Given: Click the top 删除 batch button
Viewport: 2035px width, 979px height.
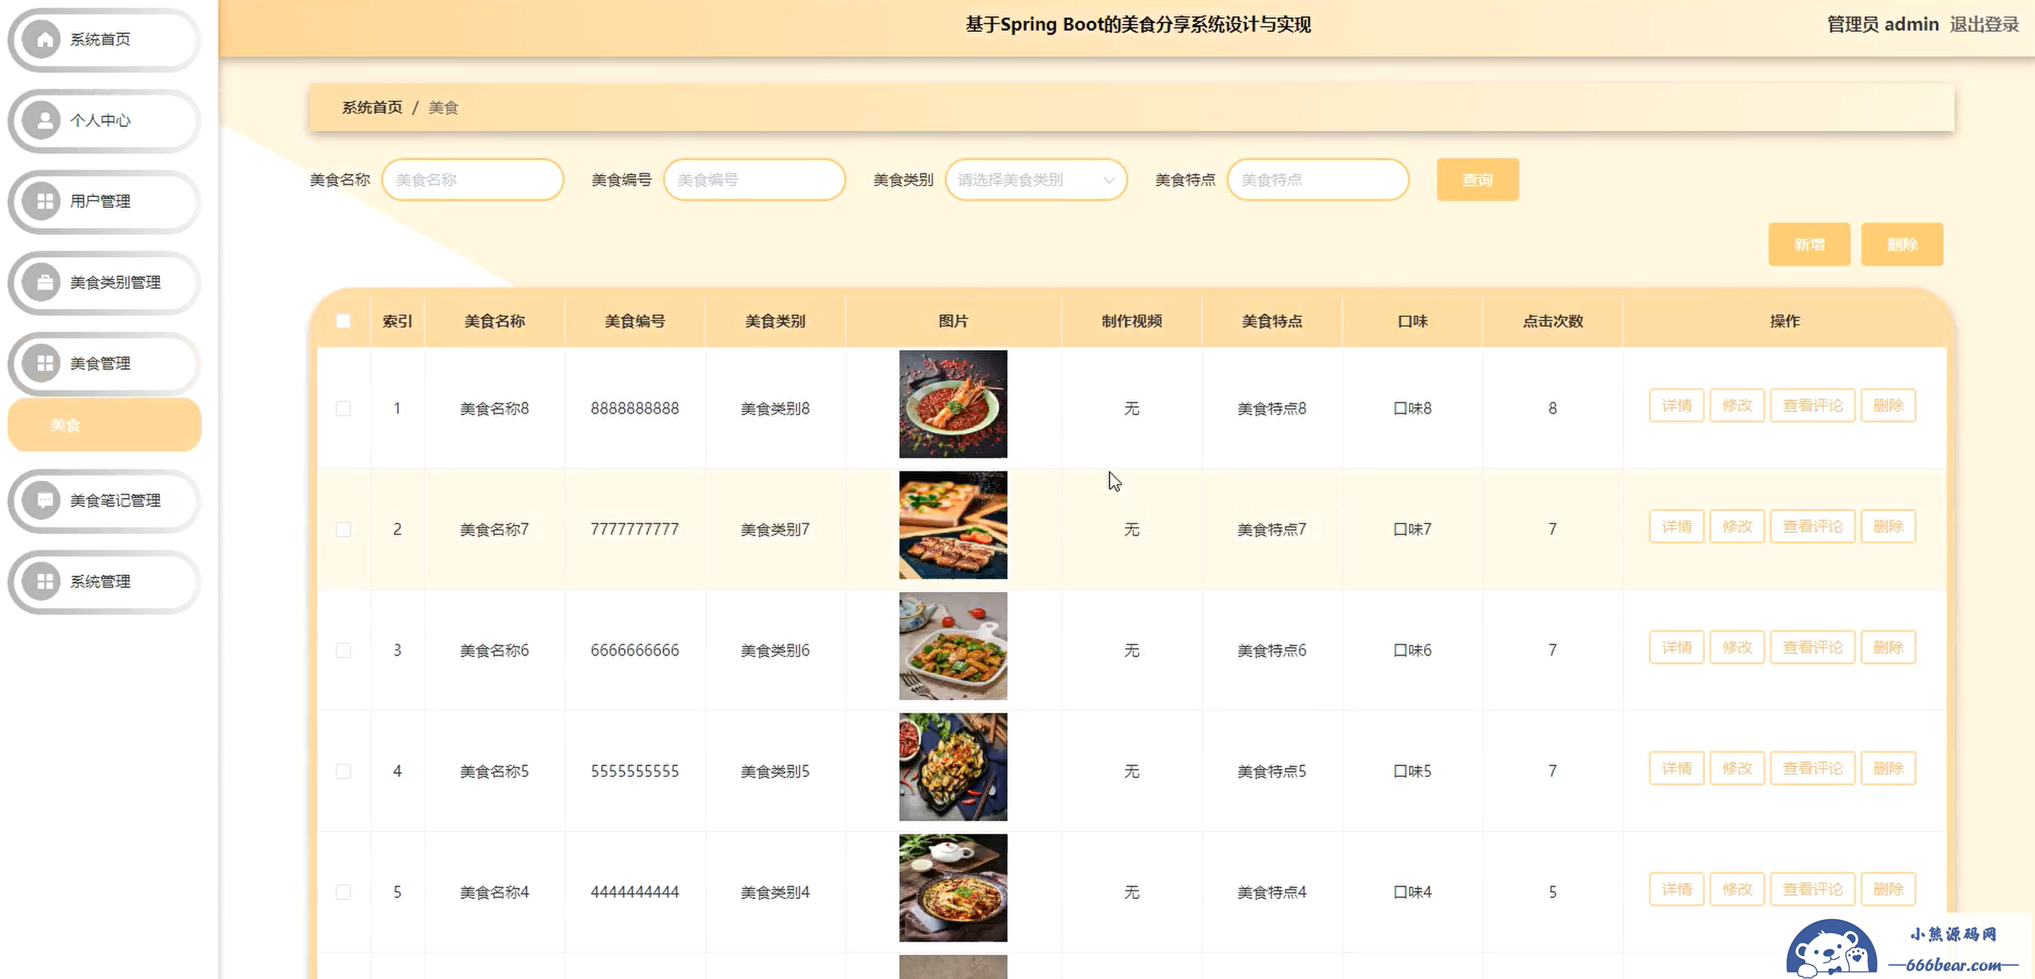Looking at the screenshot, I should coord(1901,245).
